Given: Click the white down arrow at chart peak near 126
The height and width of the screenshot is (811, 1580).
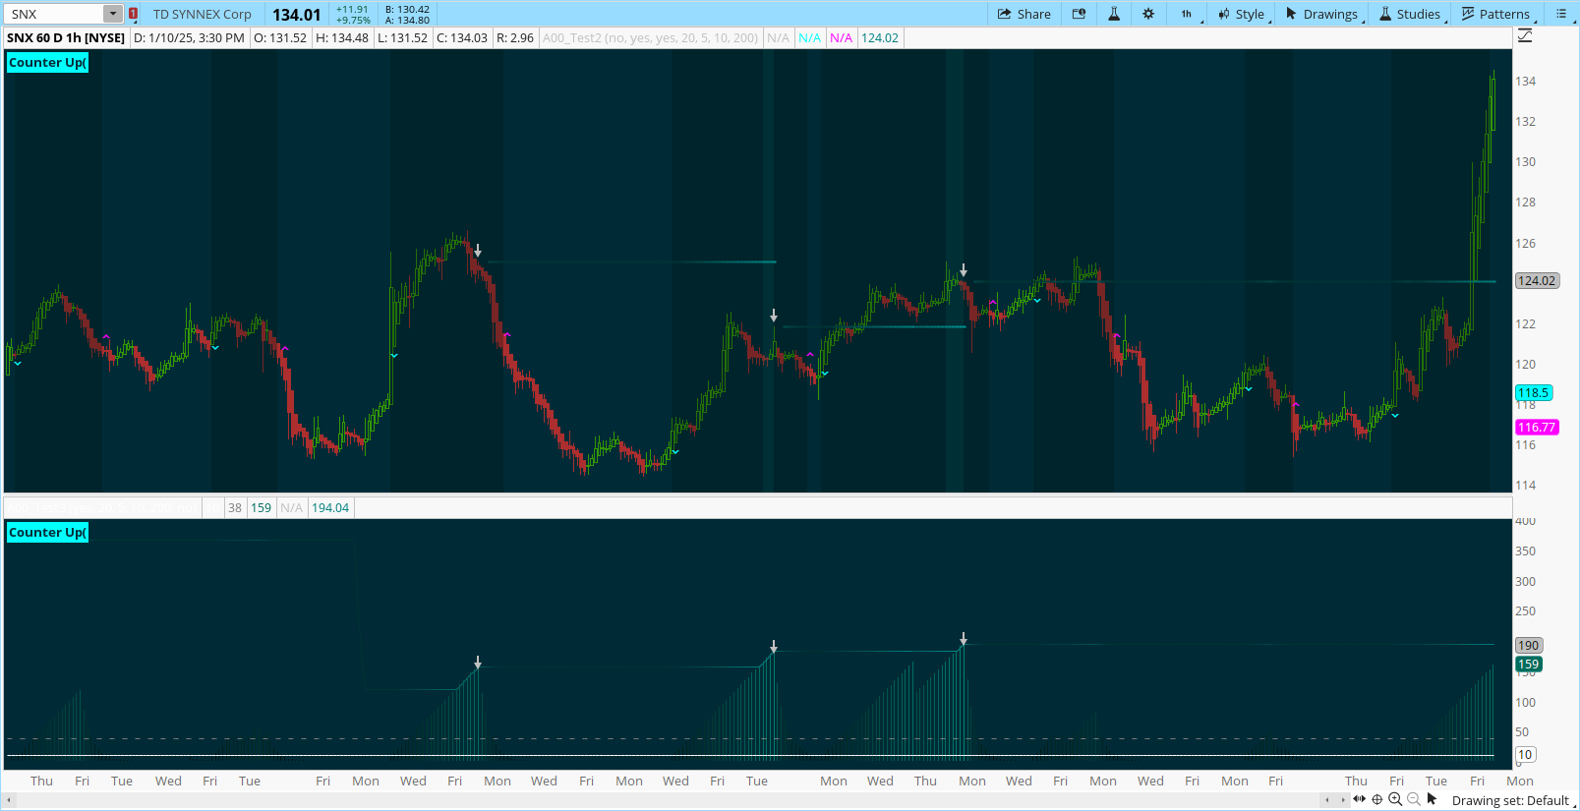Looking at the screenshot, I should click(x=478, y=252).
